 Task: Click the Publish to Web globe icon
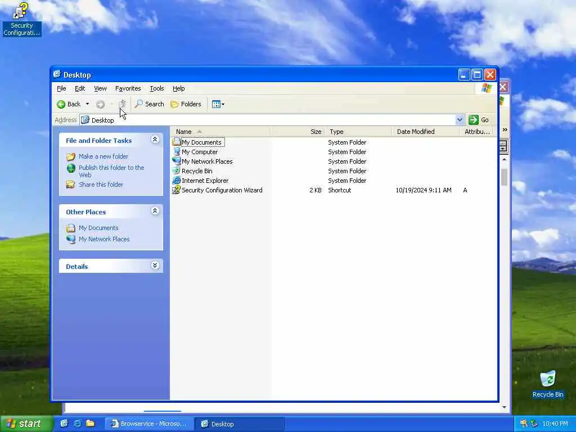70,168
